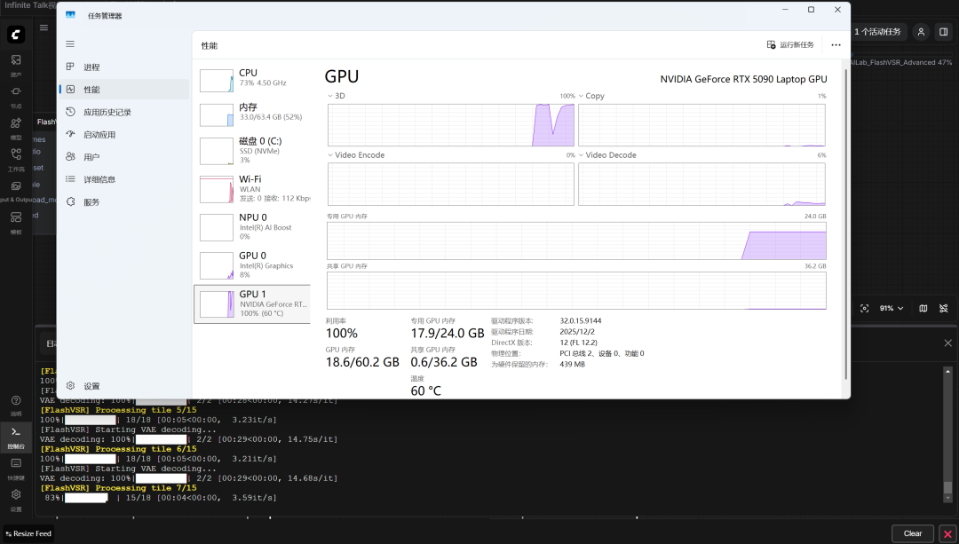
Task: Open the three-dot more options menu
Action: 836,44
